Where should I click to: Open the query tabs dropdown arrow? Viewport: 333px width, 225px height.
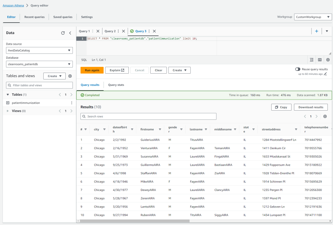pyautogui.click(x=327, y=31)
